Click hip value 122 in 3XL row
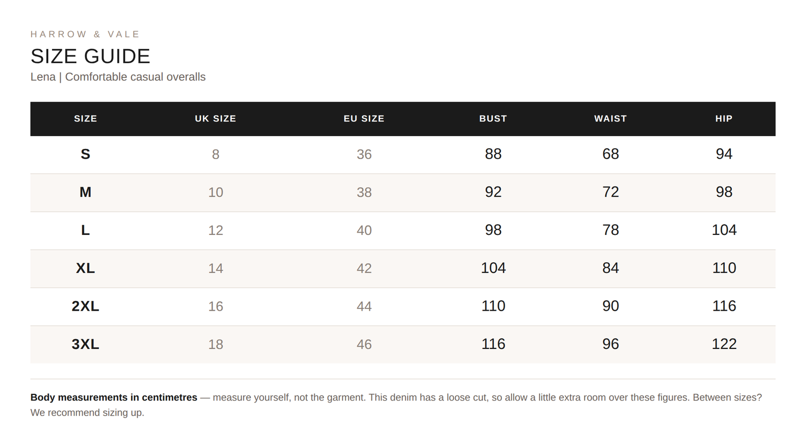This screenshot has width=806, height=444. click(x=724, y=344)
